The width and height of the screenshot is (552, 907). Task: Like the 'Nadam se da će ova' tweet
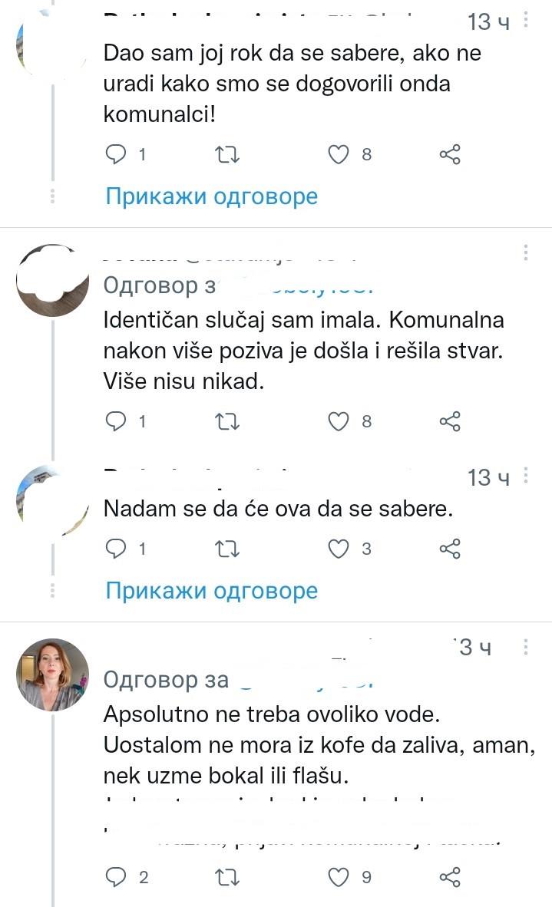click(x=337, y=548)
